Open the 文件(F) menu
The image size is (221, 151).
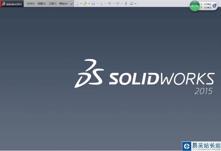(31, 4)
